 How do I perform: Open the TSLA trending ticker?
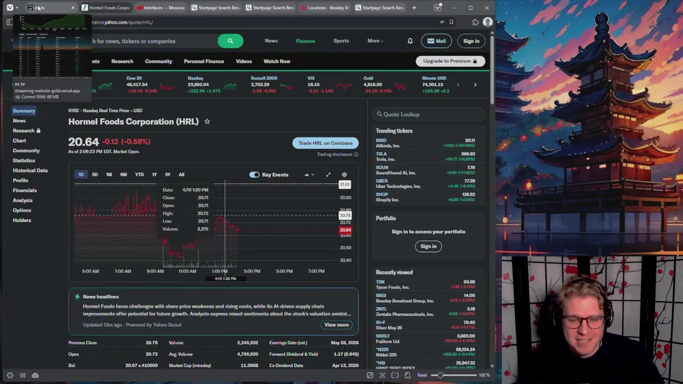(x=425, y=156)
